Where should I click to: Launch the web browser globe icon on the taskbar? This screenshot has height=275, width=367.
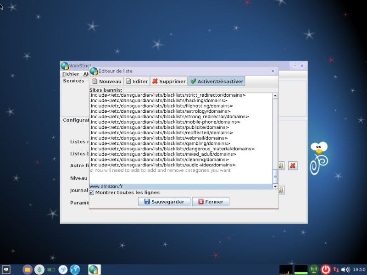click(75, 269)
